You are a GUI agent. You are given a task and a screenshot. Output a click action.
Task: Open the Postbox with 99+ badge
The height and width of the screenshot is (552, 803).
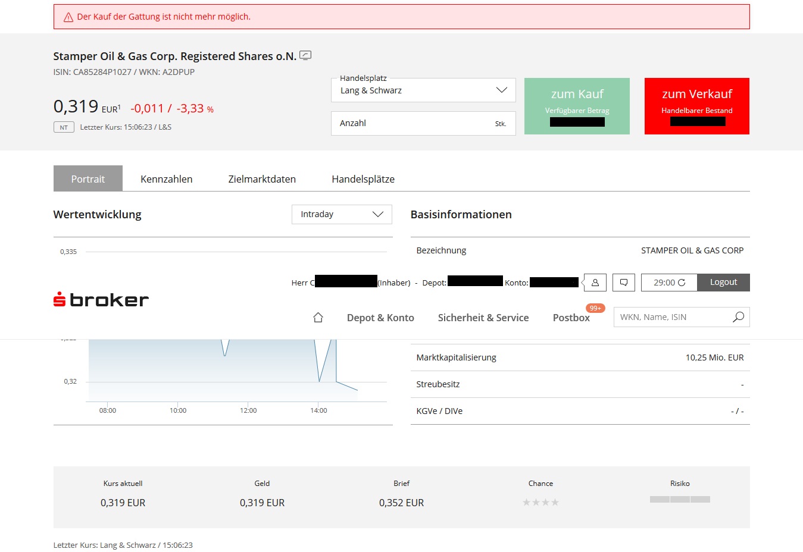click(x=571, y=317)
